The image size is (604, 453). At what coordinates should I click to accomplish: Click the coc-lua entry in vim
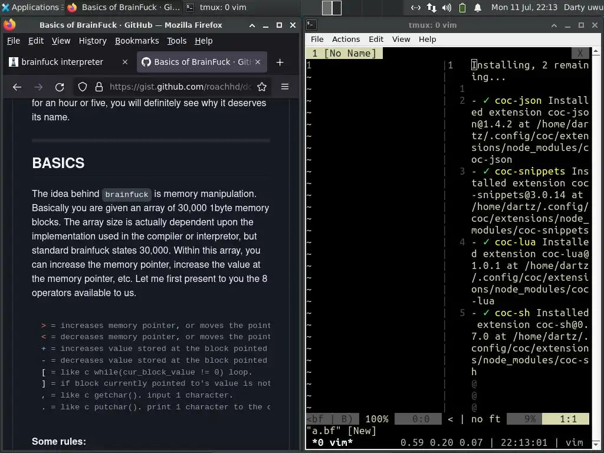click(x=530, y=271)
